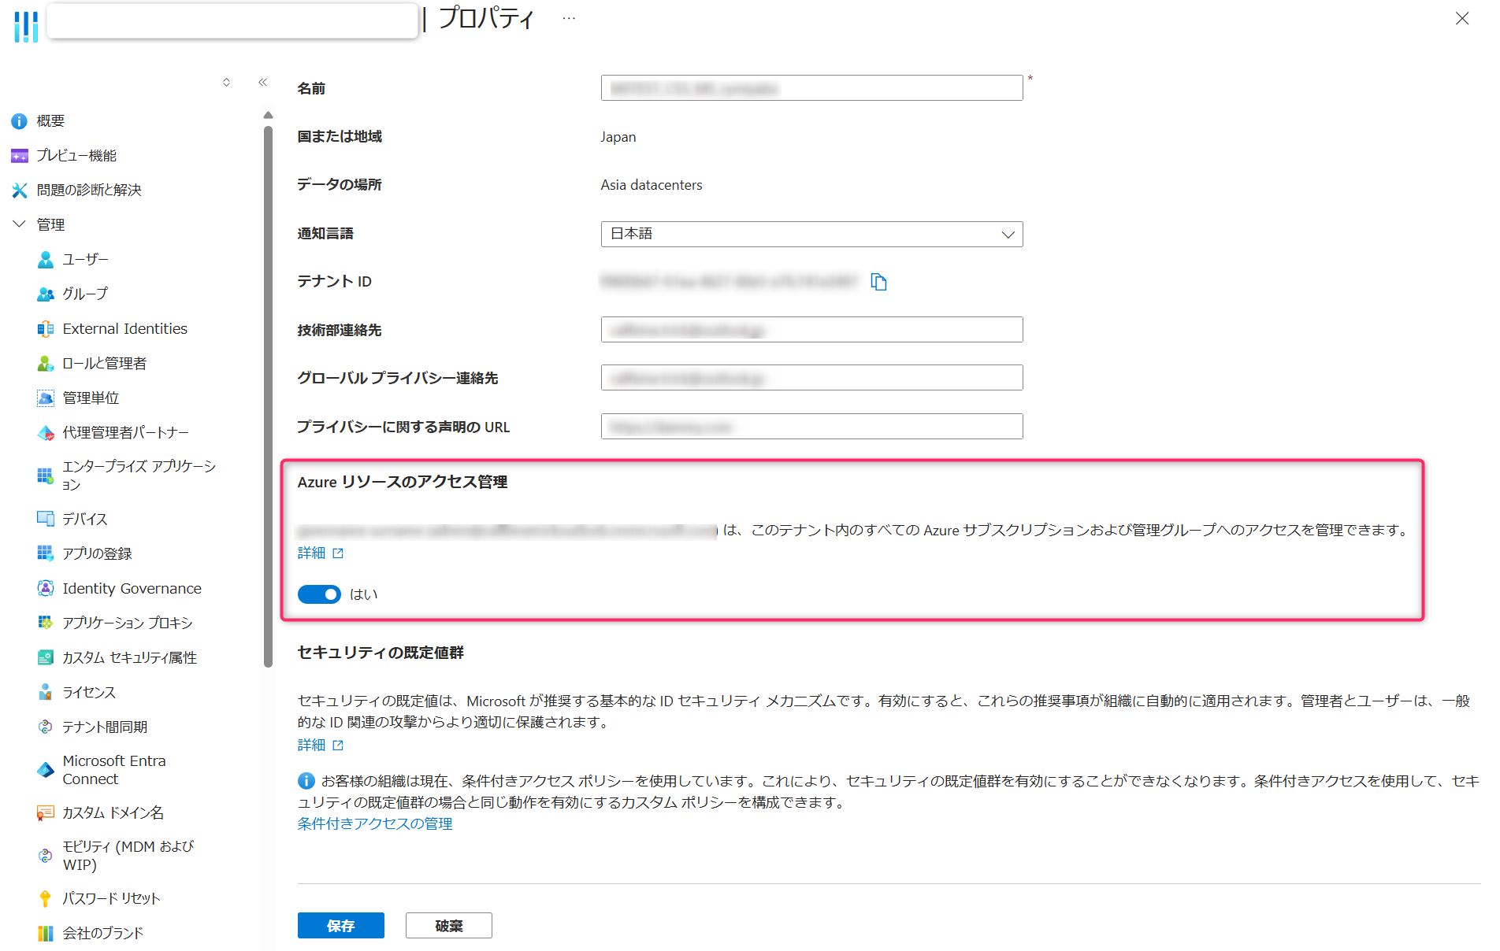The image size is (1500, 951).
Task: Collapse the 管理 section chevron
Action: tap(19, 224)
